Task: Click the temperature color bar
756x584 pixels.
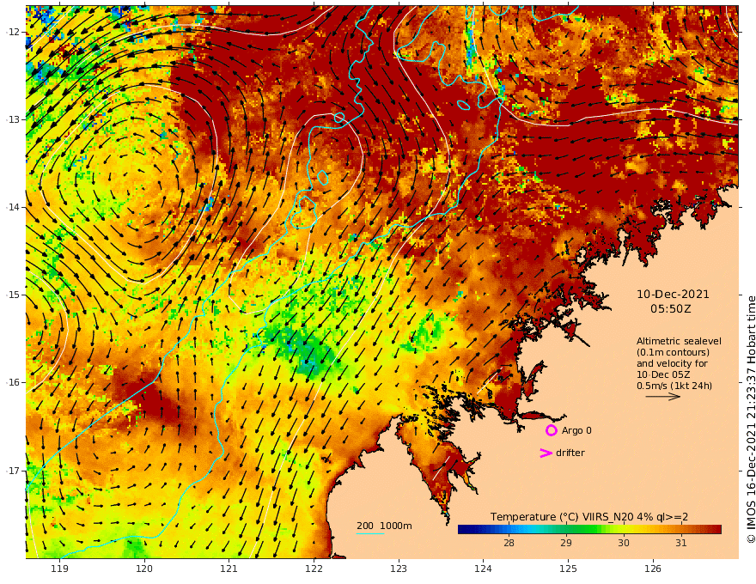Action: pyautogui.click(x=589, y=529)
